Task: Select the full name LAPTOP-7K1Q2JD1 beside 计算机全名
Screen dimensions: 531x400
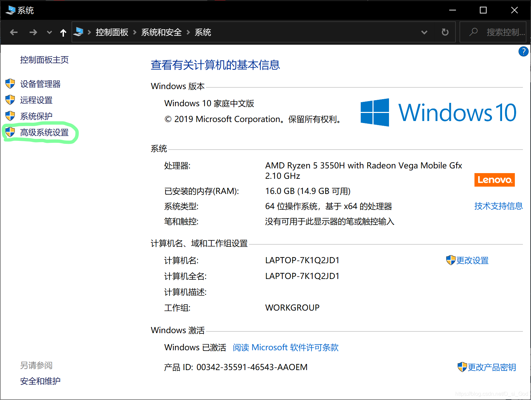Action: tap(302, 276)
